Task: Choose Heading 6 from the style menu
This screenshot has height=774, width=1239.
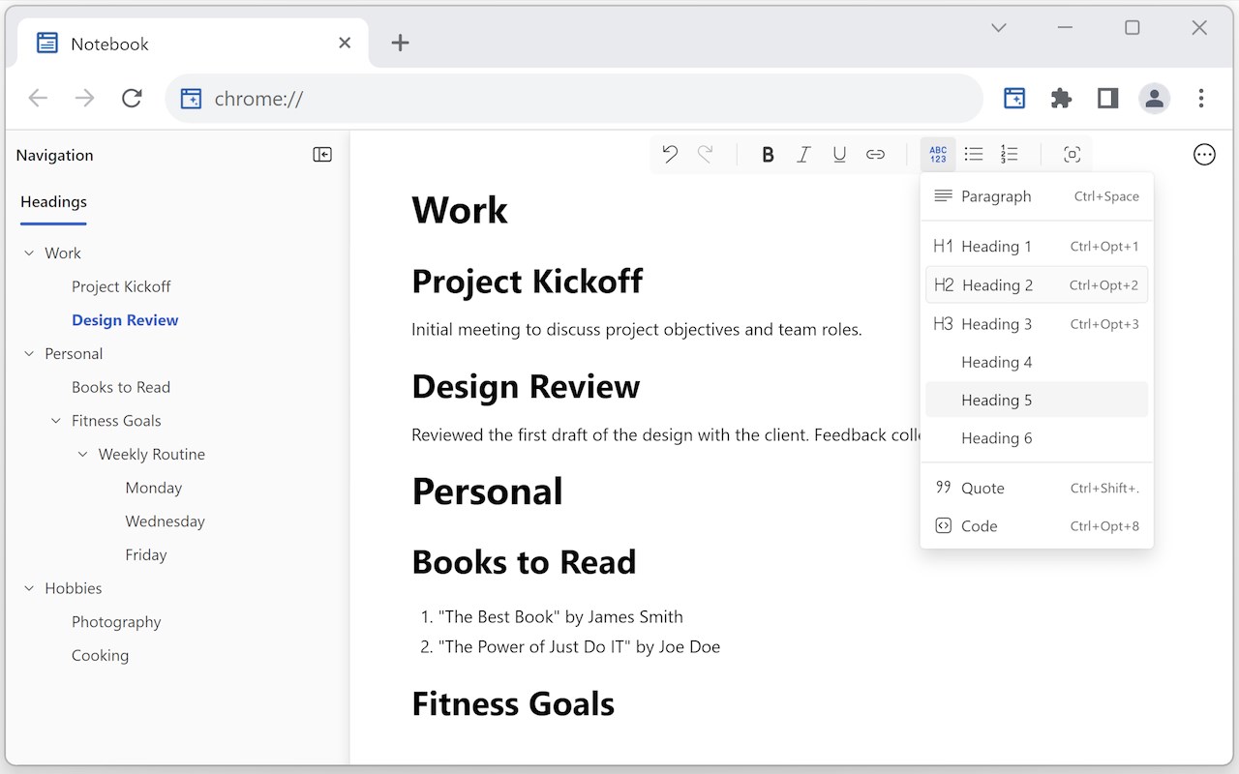Action: (x=1037, y=438)
